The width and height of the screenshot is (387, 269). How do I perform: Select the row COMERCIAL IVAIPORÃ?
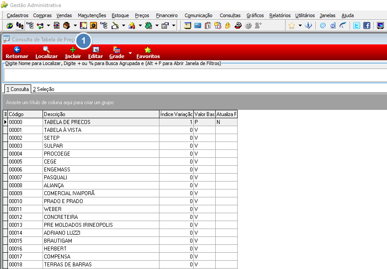[120, 193]
